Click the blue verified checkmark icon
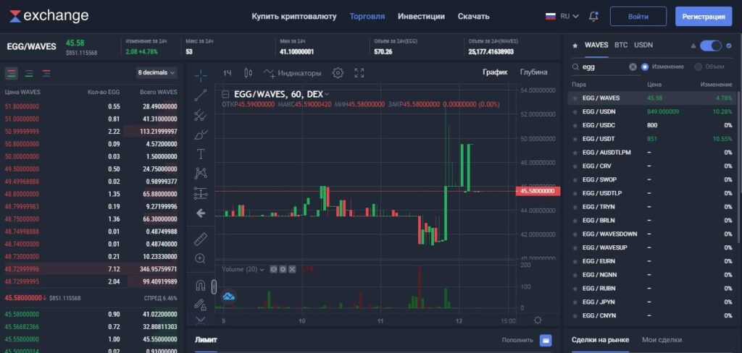The image size is (742, 353). (729, 46)
